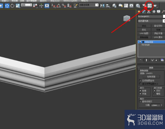The height and width of the screenshot is (129, 165).
Task: Click the Align tool icon
Action: [x=108, y=6]
